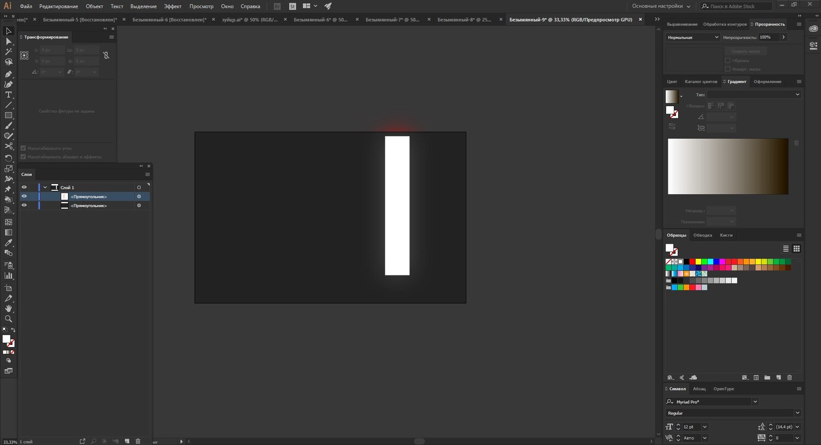The width and height of the screenshot is (821, 445).
Task: Activate the Magic Wand tool
Action: click(x=8, y=52)
